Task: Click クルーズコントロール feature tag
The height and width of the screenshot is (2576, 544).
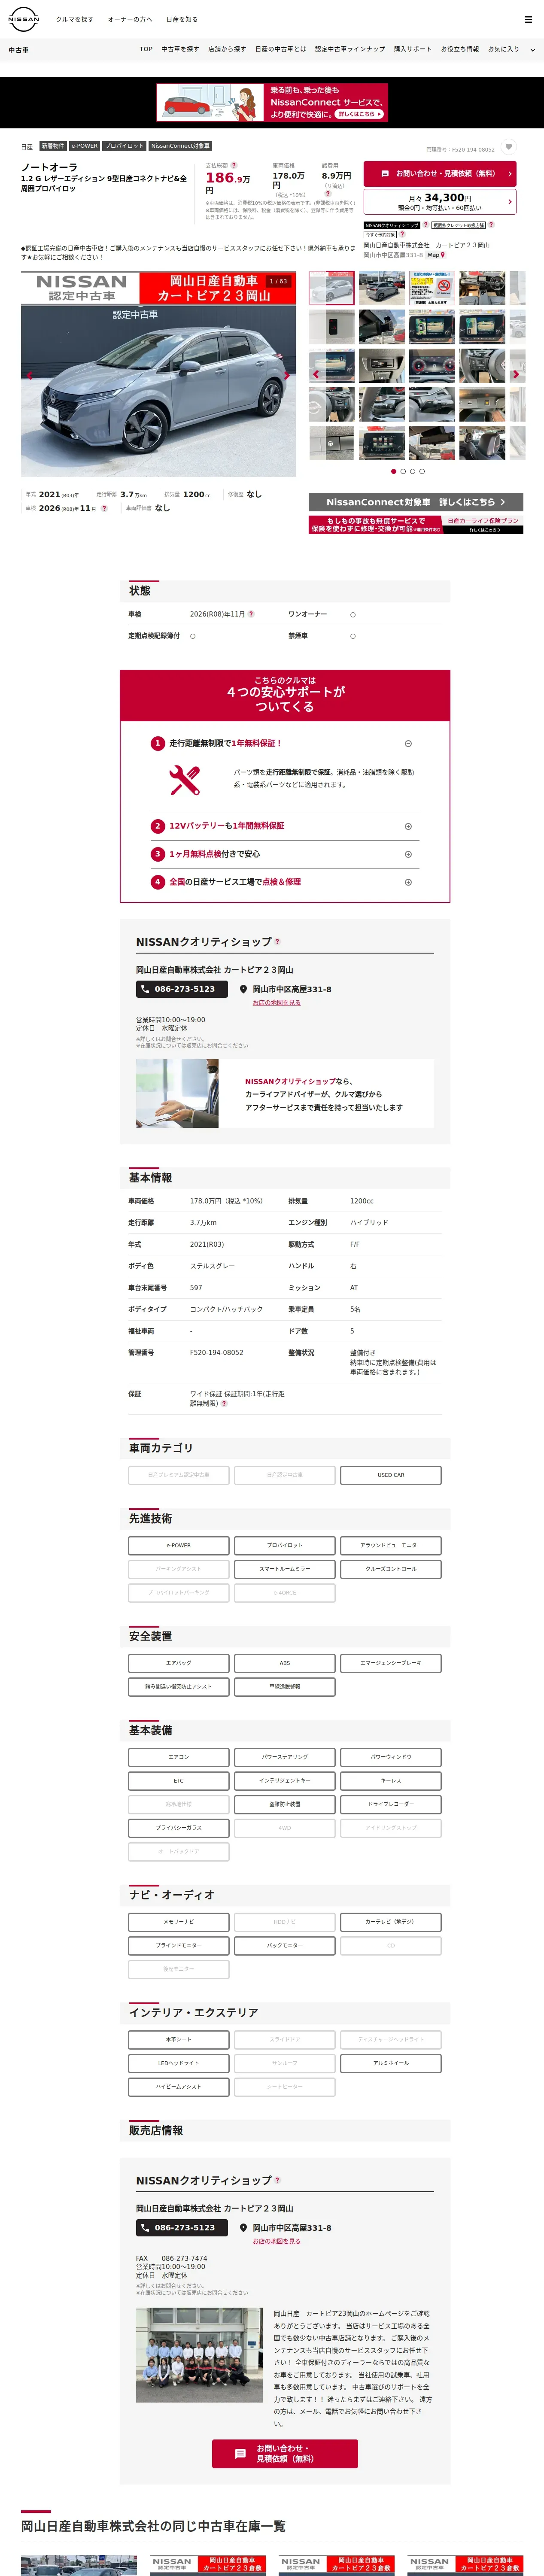Action: tap(391, 1569)
